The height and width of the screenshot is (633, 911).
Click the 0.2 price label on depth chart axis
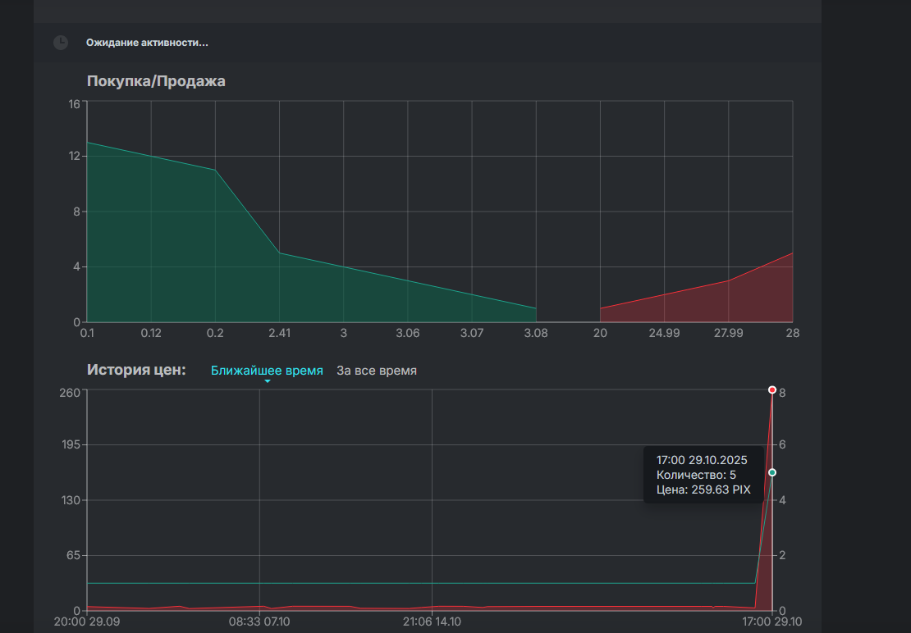[x=215, y=334]
